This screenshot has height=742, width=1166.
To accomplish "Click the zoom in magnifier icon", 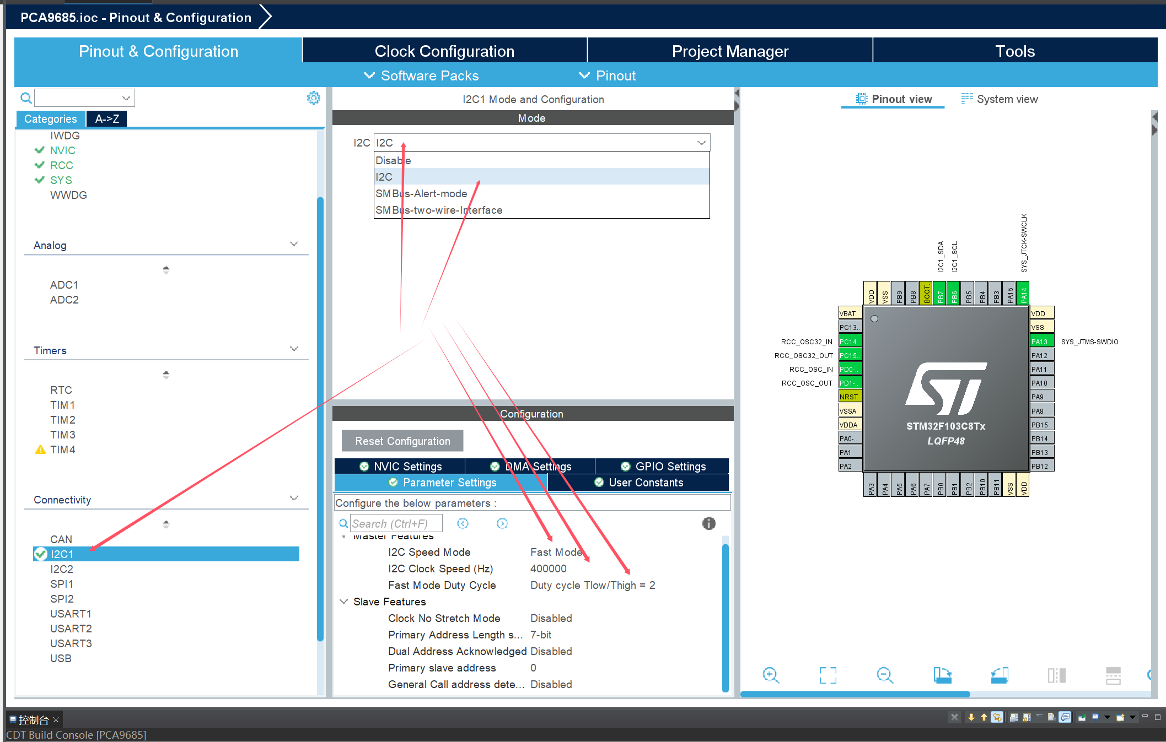I will pyautogui.click(x=770, y=675).
